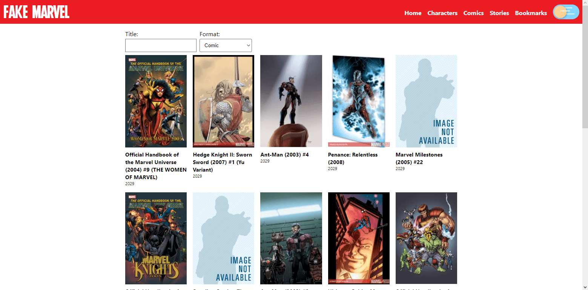Open second-row Image Not Available placeholder
This screenshot has width=588, height=290.
tap(223, 238)
